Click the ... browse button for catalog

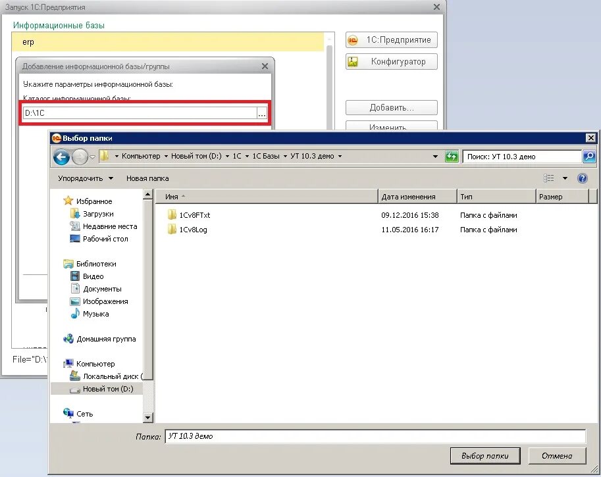(x=262, y=113)
